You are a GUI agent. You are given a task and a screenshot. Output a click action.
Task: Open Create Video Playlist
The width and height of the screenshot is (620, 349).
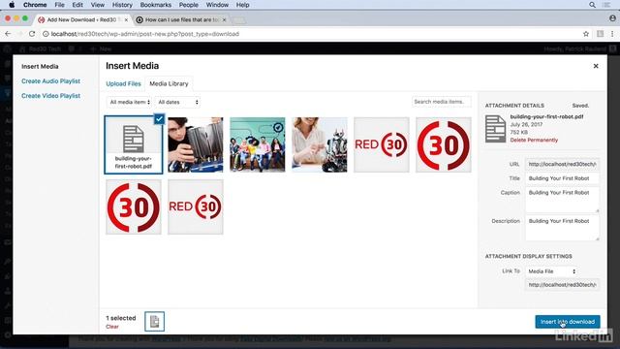(50, 96)
